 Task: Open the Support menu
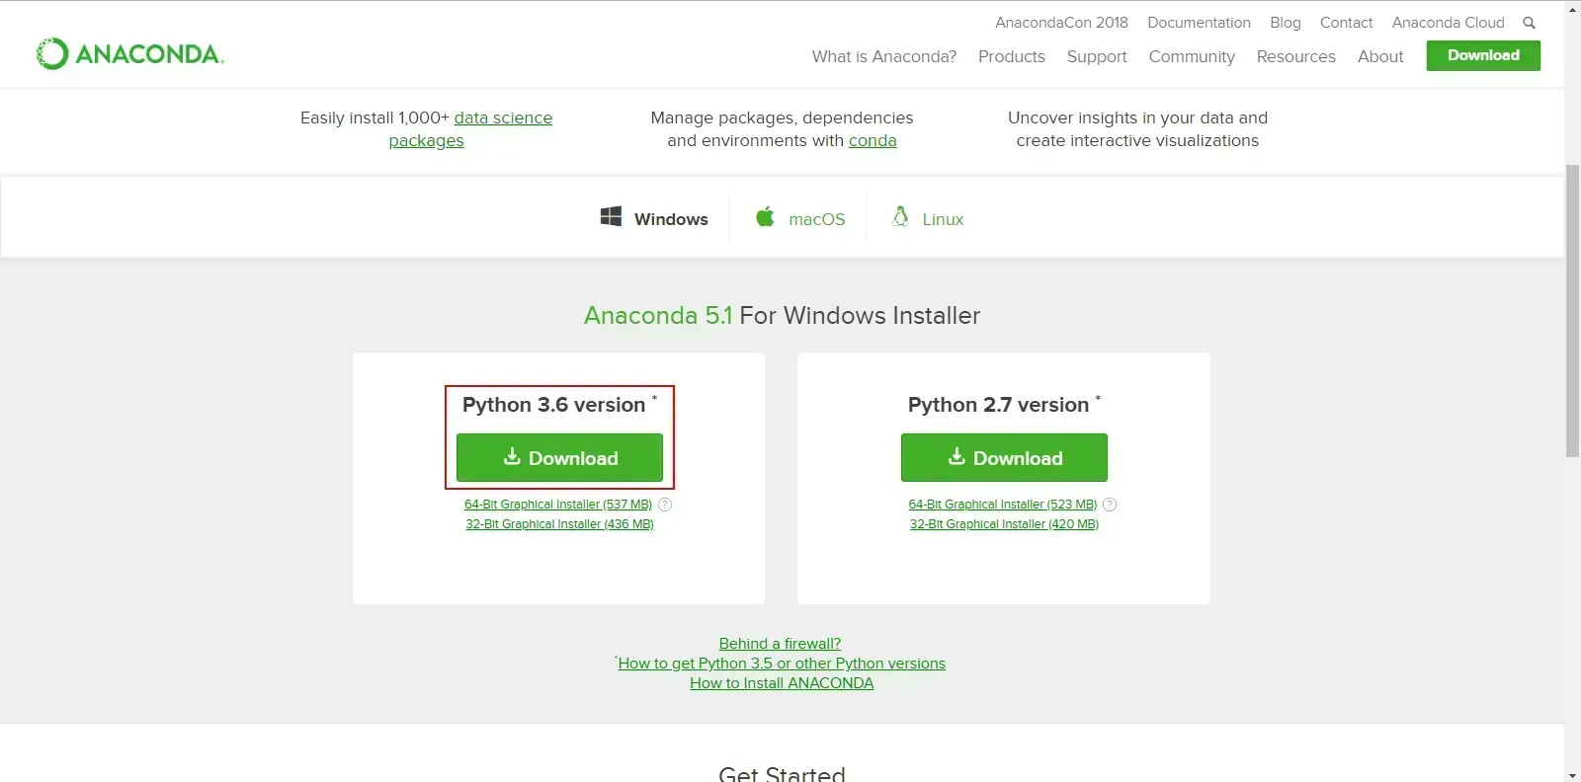point(1097,56)
